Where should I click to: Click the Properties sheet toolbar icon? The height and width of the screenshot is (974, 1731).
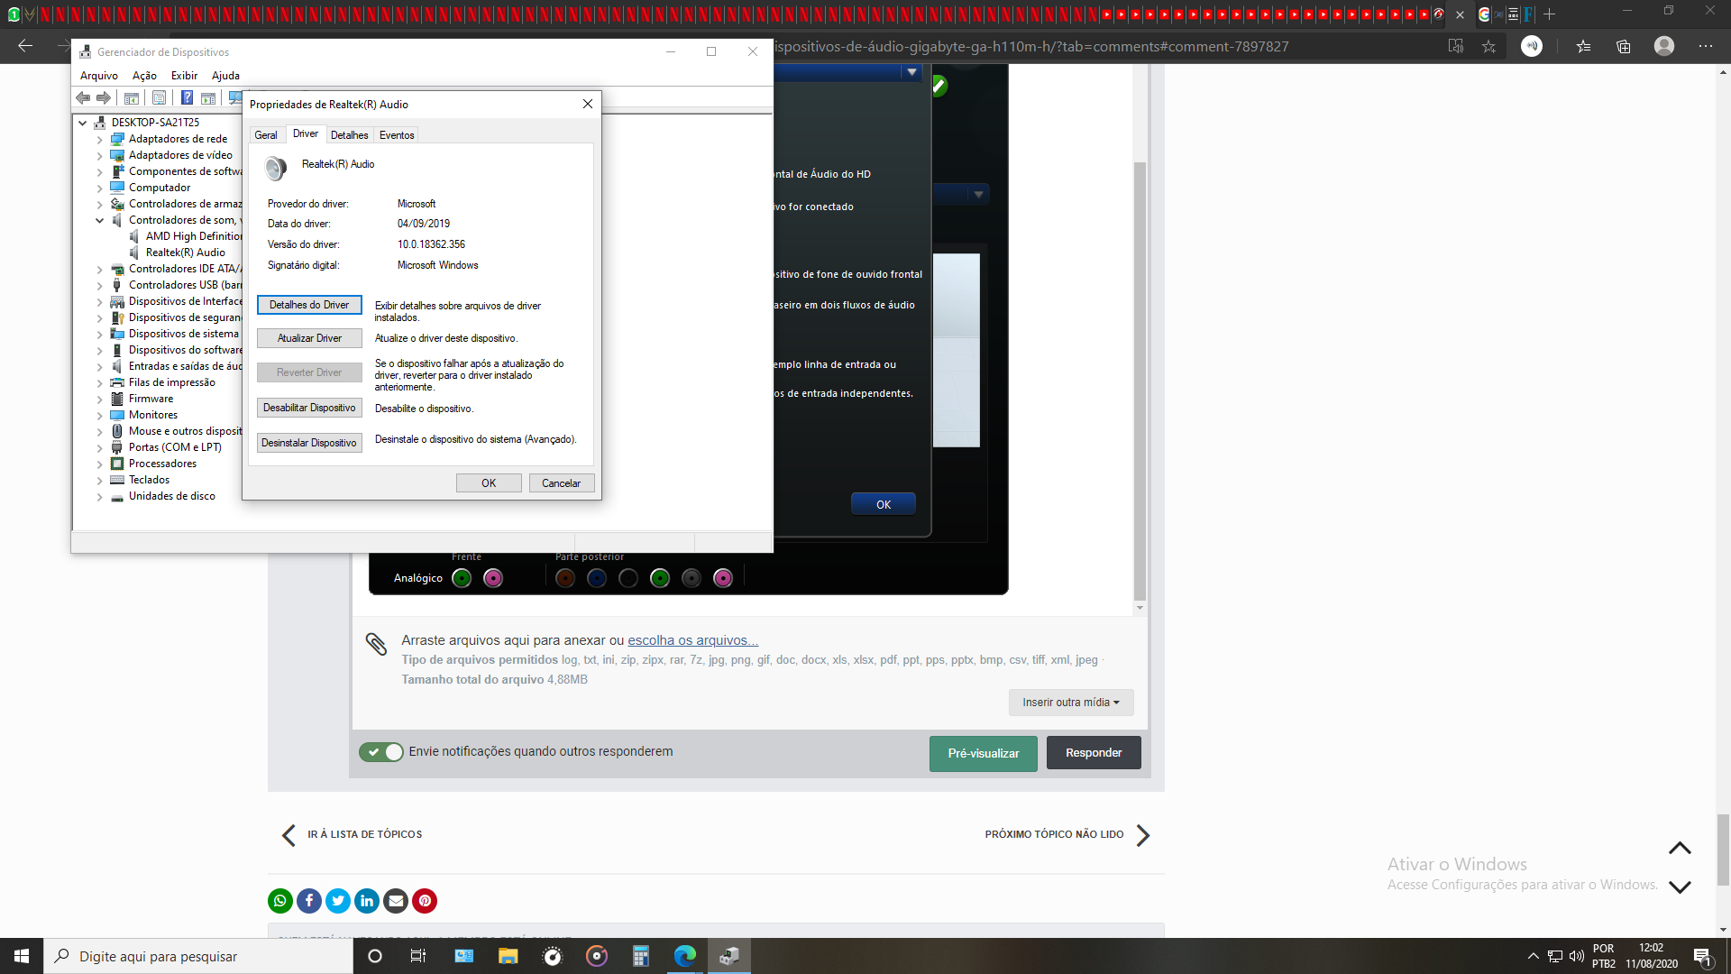tap(159, 97)
